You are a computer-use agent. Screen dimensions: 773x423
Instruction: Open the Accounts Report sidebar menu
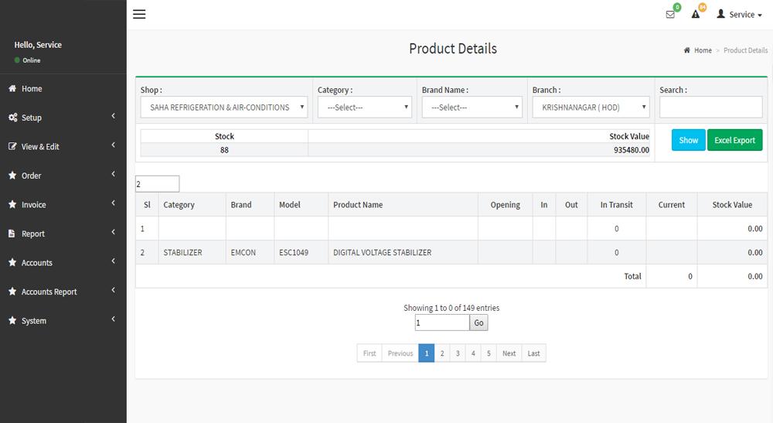[63, 292]
